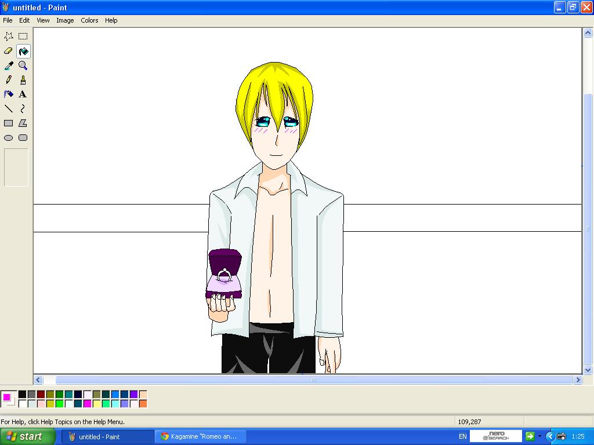Pick the pale yellow color swatch
This screenshot has height=445, width=594.
tap(97, 404)
